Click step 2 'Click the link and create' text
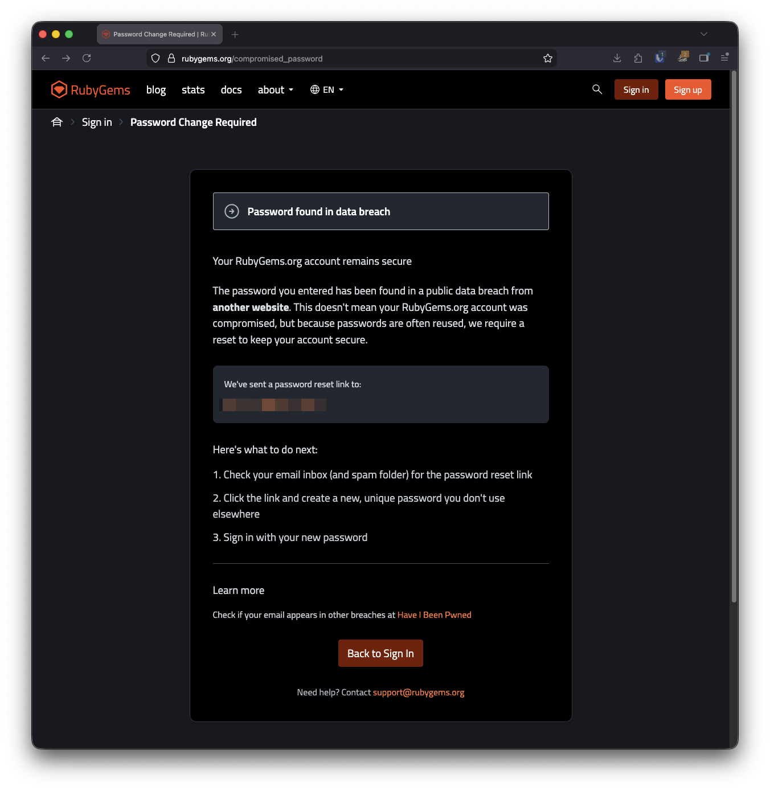770x791 pixels. [359, 506]
